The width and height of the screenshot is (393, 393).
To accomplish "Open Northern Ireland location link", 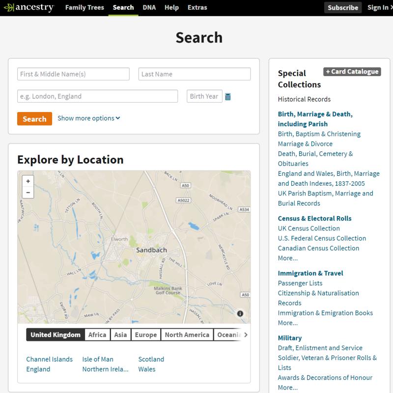I will [105, 369].
